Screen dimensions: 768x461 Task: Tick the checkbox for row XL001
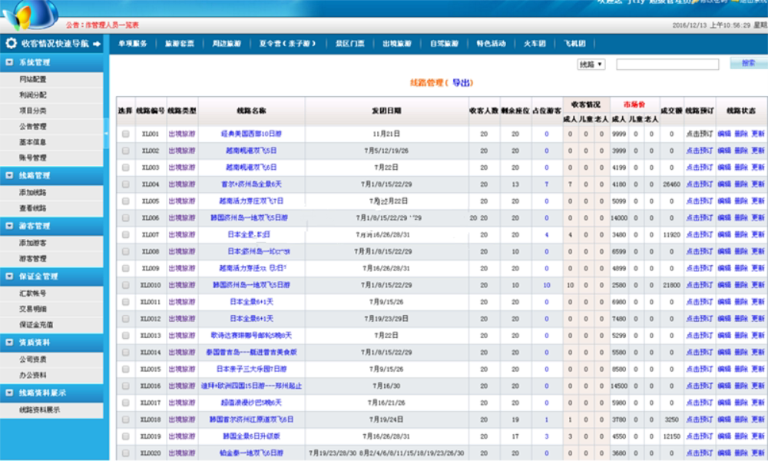pos(126,134)
